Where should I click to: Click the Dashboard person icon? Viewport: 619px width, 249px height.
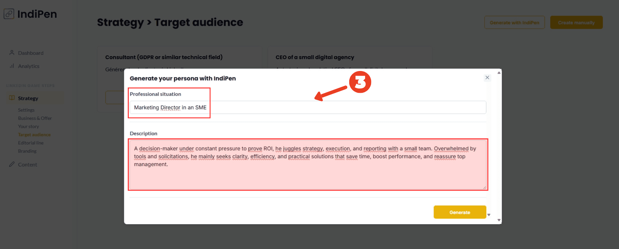pos(12,53)
